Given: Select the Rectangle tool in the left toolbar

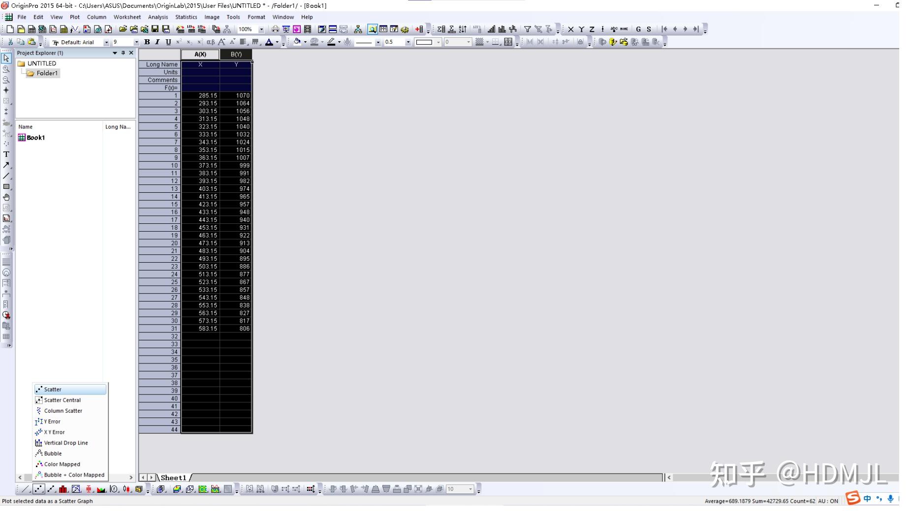Looking at the screenshot, I should 6,187.
